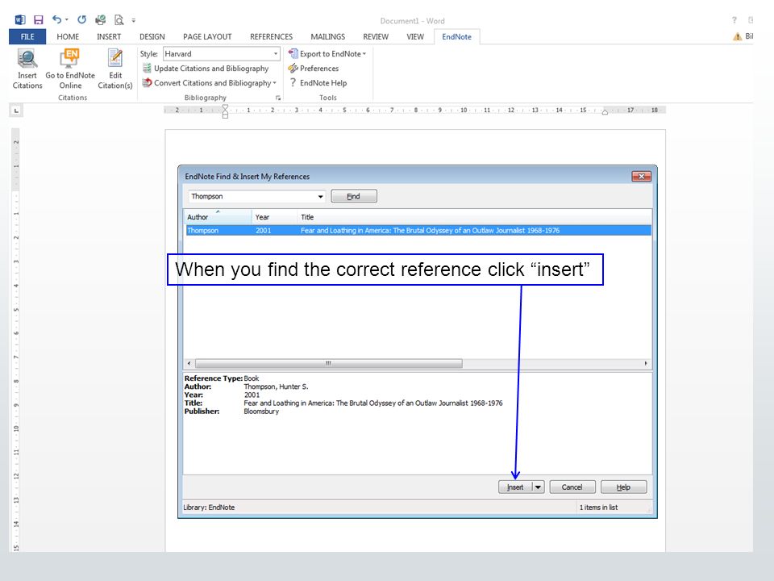
Task: Redo with the repeat arrow icon
Action: click(x=82, y=19)
